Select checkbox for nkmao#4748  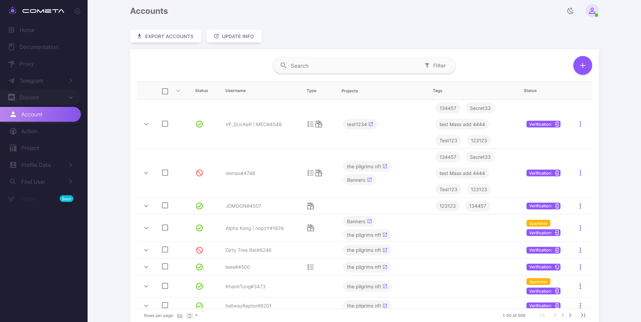click(x=165, y=173)
